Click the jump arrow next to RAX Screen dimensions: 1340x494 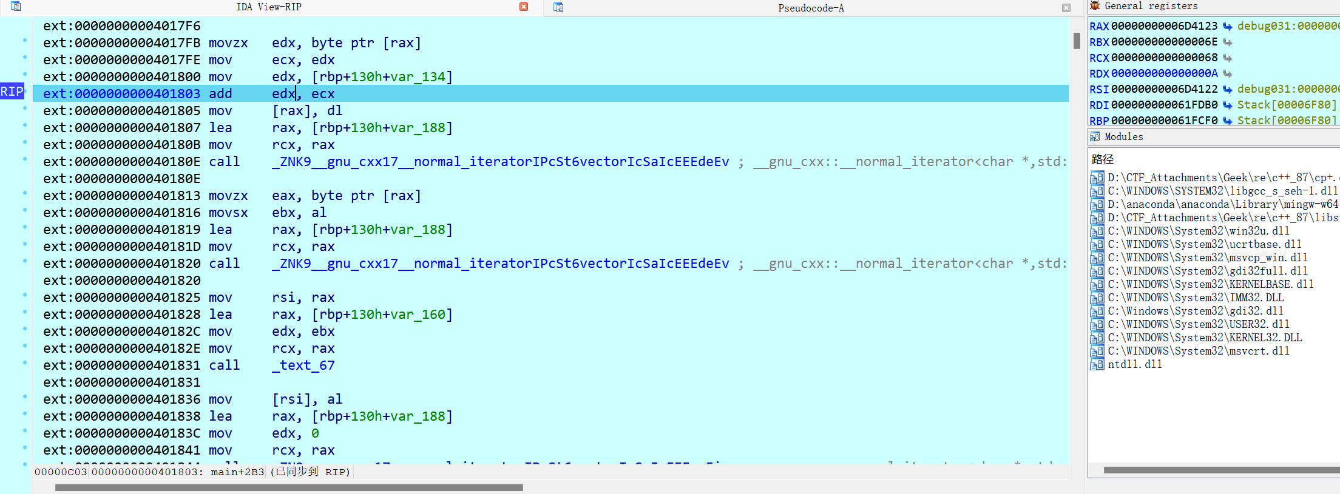pos(1227,26)
